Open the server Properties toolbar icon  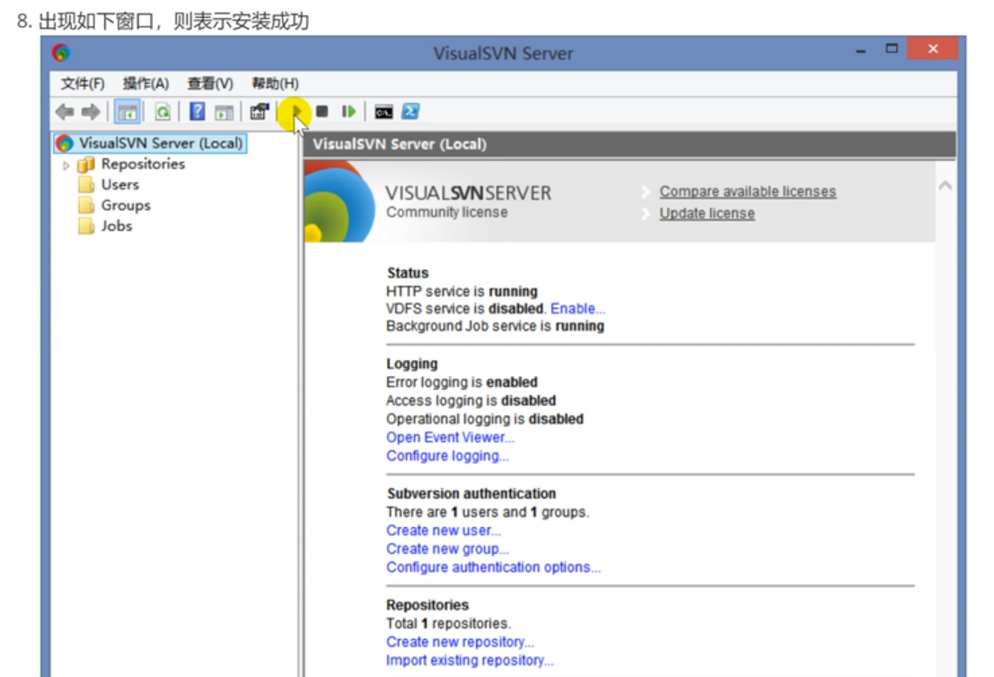click(259, 111)
